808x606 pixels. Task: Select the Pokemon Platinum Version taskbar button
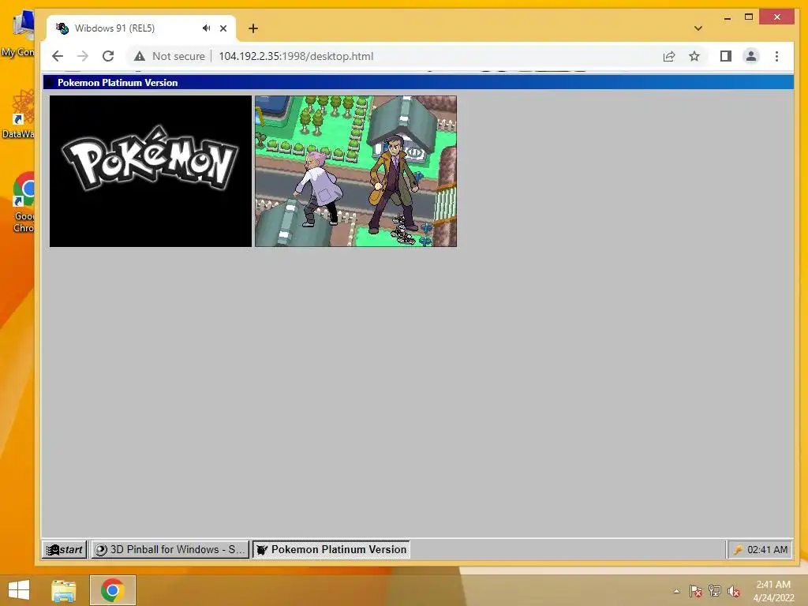point(331,549)
